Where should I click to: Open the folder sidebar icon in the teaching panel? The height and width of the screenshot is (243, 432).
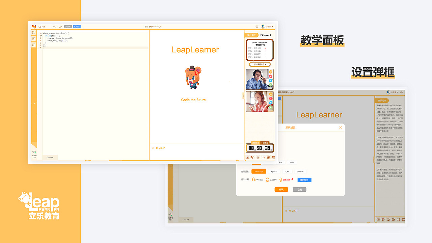click(34, 33)
